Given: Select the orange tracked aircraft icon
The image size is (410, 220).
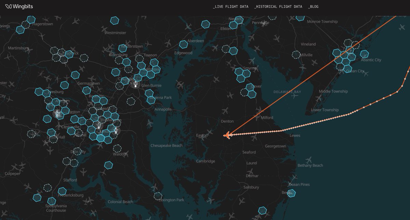Looking at the screenshot, I should pos(227,136).
